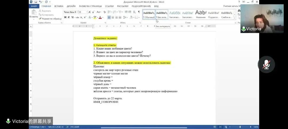Click the Sort A-Z icon
This screenshot has height=129, width=288.
pyautogui.click(x=134, y=12)
